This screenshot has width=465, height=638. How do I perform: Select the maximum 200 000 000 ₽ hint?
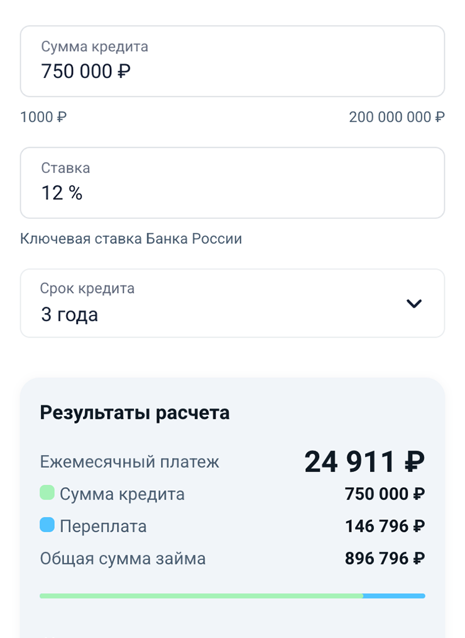(397, 117)
